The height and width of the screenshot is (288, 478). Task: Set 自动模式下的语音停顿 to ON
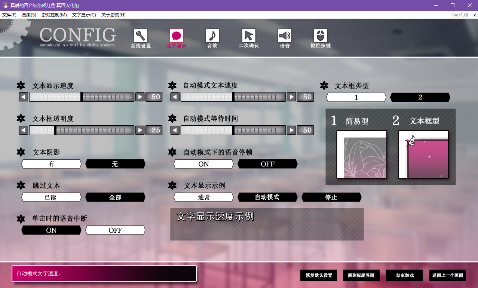pyautogui.click(x=203, y=164)
